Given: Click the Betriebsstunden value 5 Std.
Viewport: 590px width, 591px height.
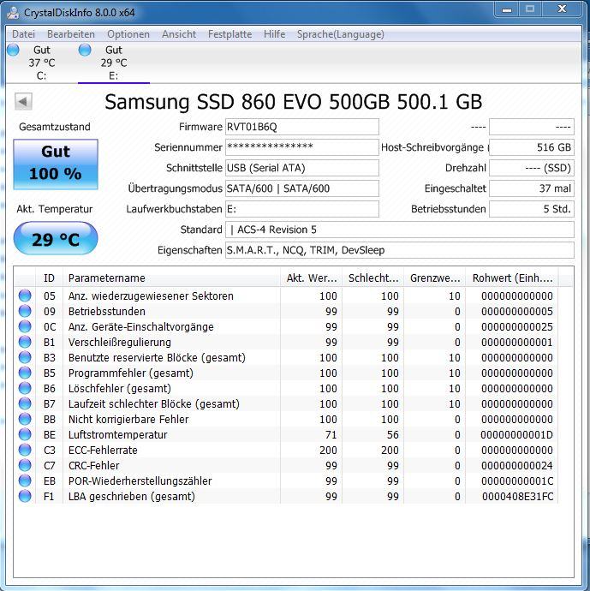Looking at the screenshot, I should (532, 209).
